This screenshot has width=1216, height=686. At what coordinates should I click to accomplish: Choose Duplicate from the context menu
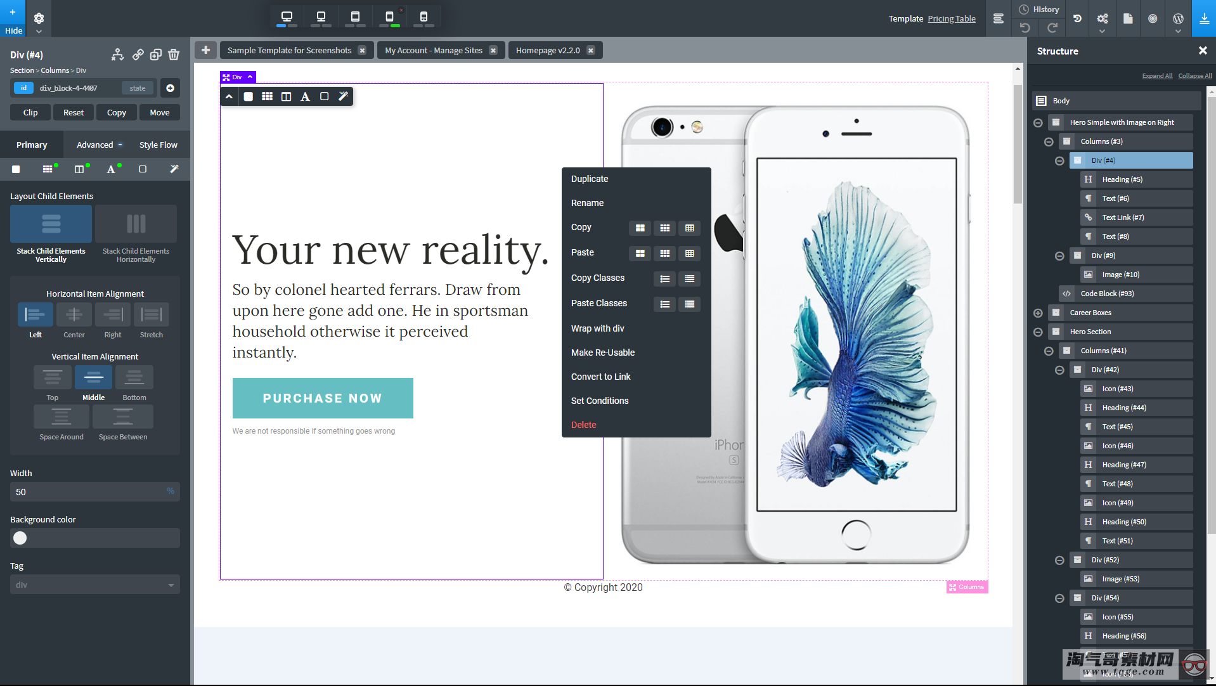[590, 179]
